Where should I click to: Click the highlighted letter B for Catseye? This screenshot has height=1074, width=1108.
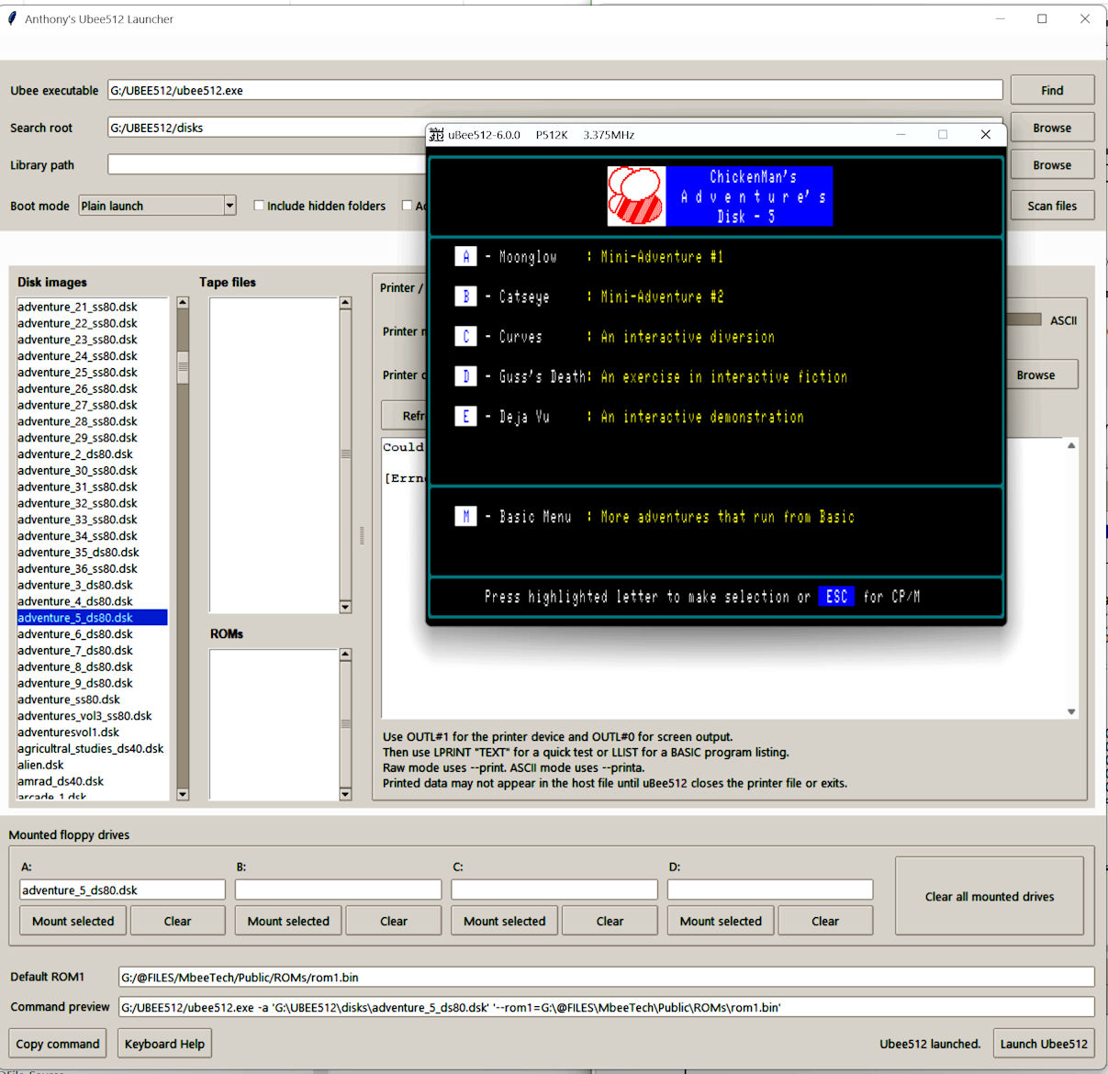(465, 296)
